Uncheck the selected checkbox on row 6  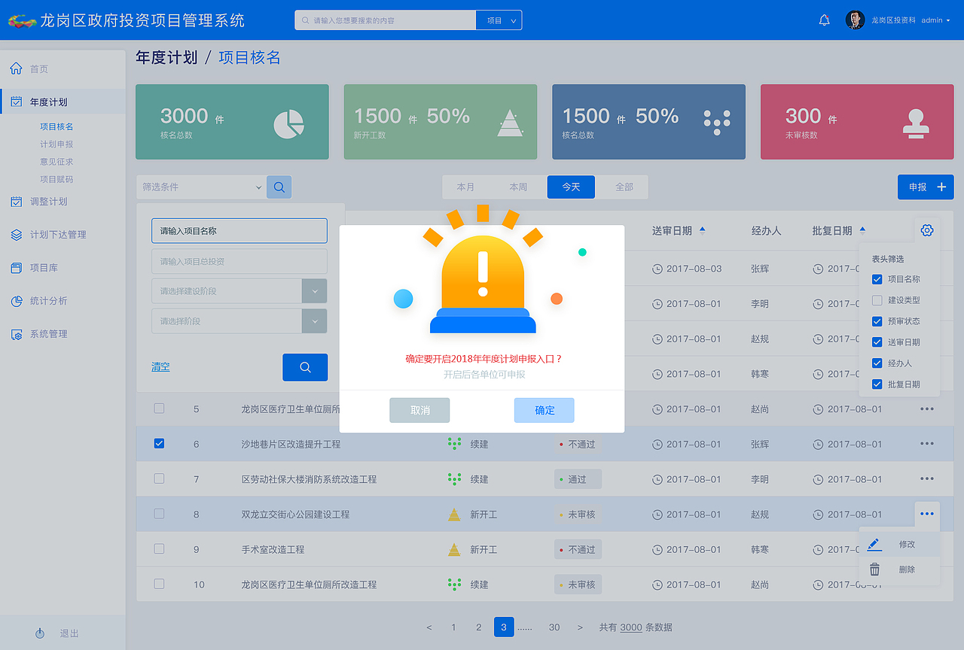(159, 443)
